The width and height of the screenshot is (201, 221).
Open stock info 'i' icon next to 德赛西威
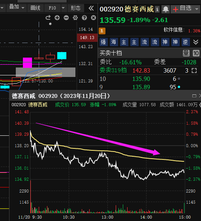pos(157,9)
